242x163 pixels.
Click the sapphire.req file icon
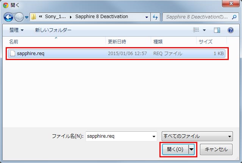point(12,54)
